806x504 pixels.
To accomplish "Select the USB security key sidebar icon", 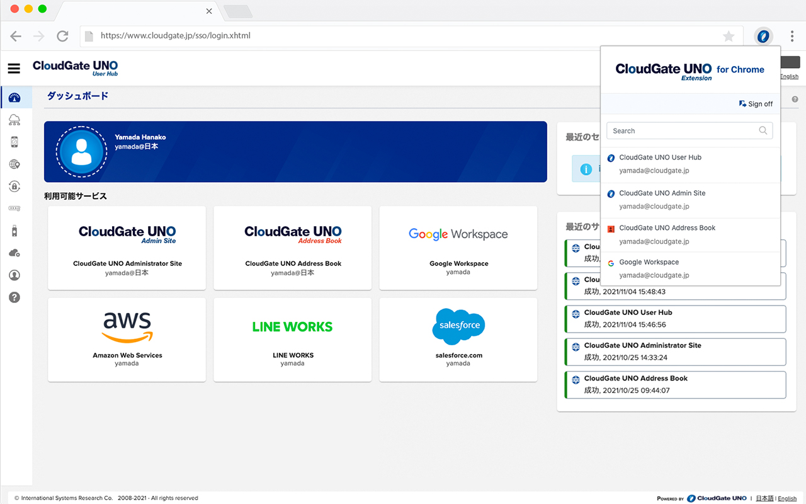I will [x=14, y=230].
